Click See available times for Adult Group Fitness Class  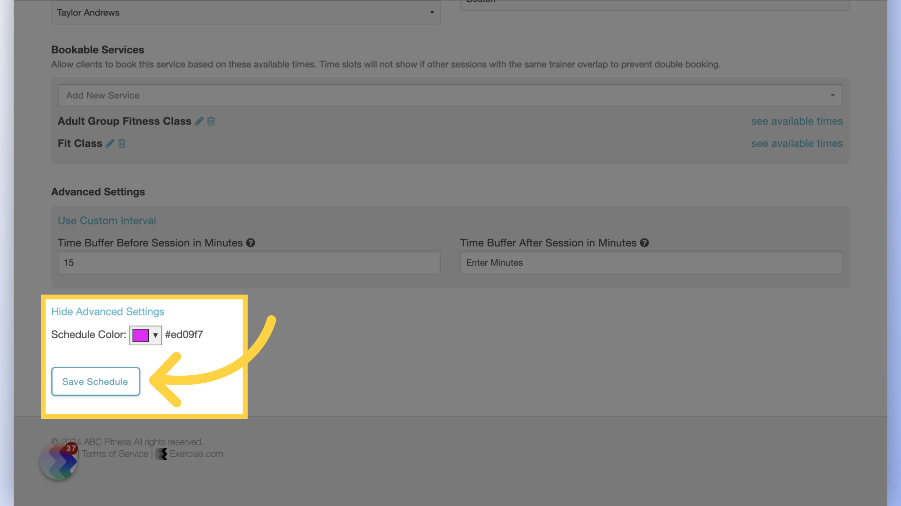point(797,120)
